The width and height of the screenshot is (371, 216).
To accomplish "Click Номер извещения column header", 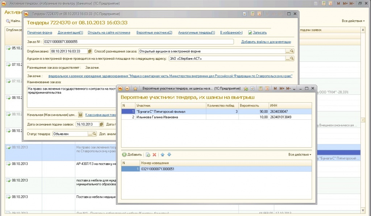I will 225,163.
